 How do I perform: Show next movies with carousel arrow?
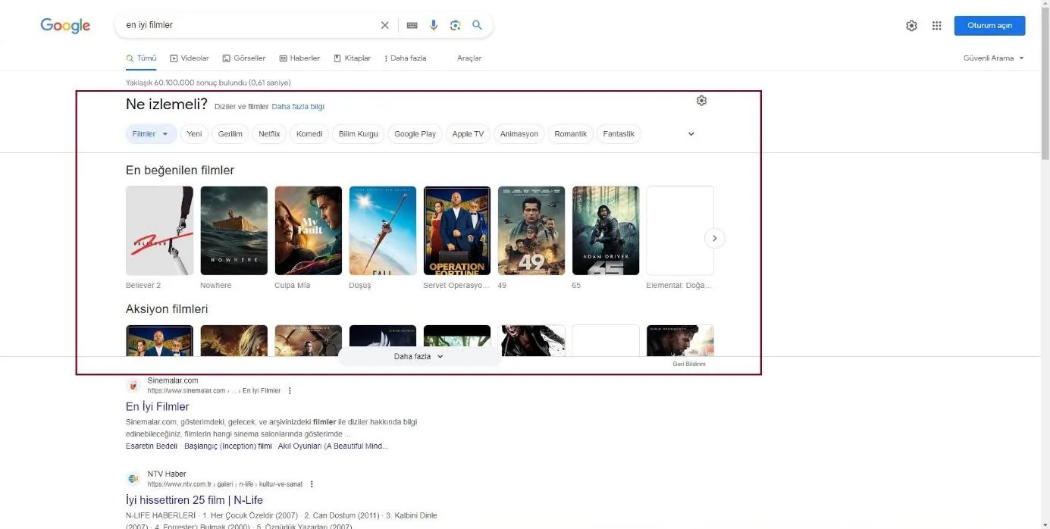[x=714, y=238]
